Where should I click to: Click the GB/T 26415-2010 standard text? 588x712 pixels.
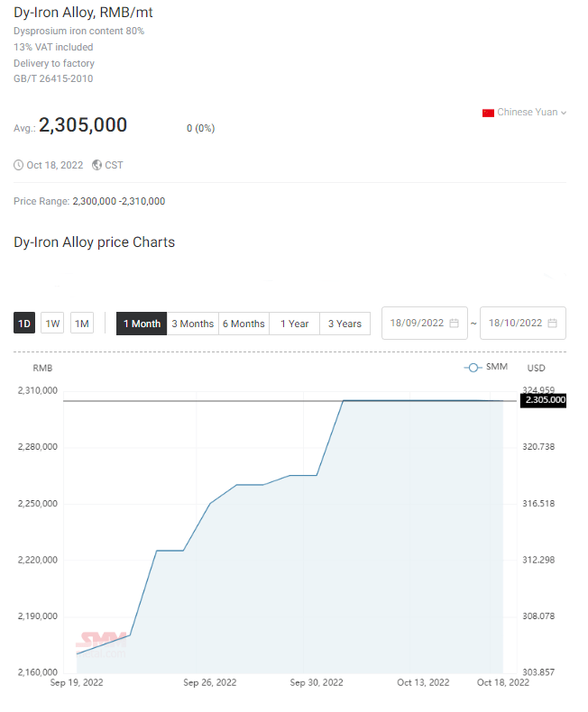53,78
